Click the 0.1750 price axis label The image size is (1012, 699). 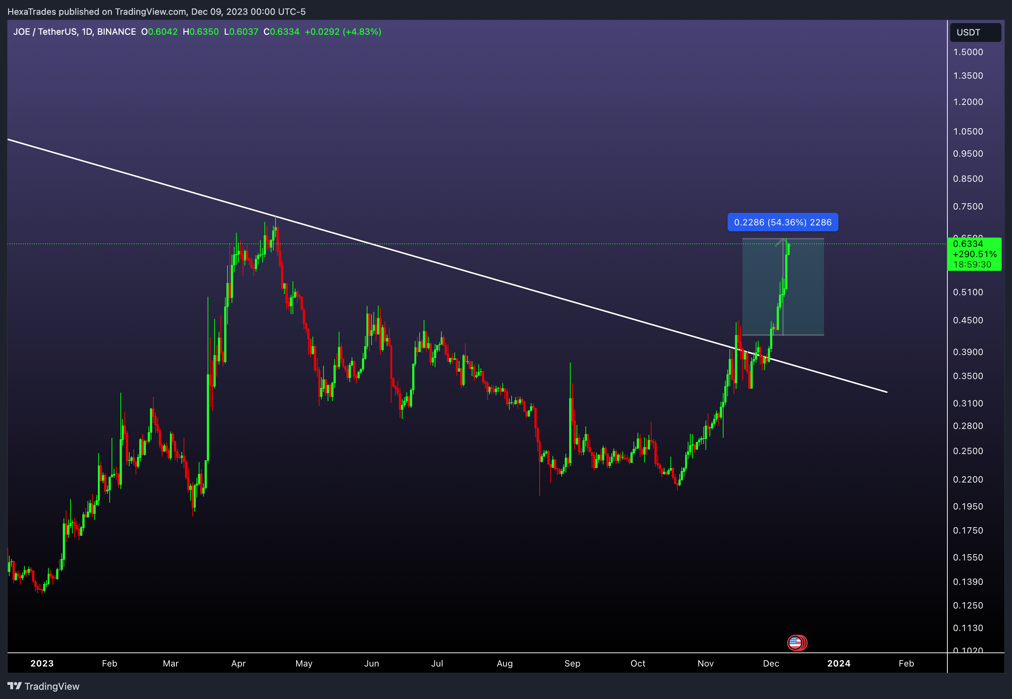[968, 531]
